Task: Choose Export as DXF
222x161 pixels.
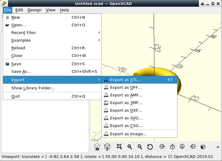Action: pos(140,110)
